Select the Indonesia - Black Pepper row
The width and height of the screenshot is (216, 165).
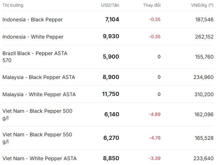coord(32,19)
